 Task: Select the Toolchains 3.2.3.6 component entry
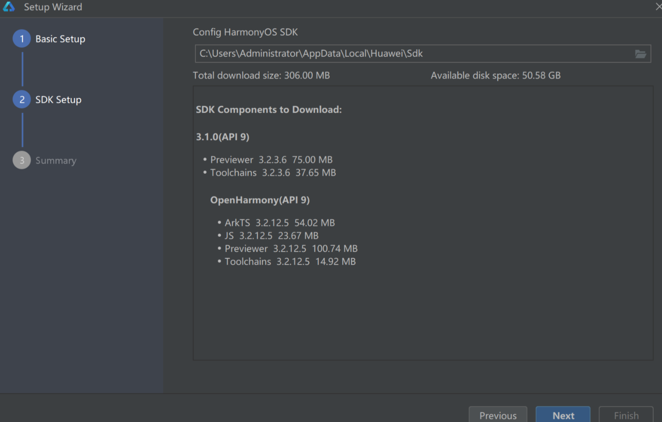pyautogui.click(x=273, y=173)
